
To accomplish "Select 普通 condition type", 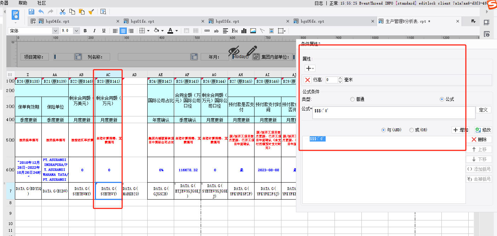I will point(352,99).
